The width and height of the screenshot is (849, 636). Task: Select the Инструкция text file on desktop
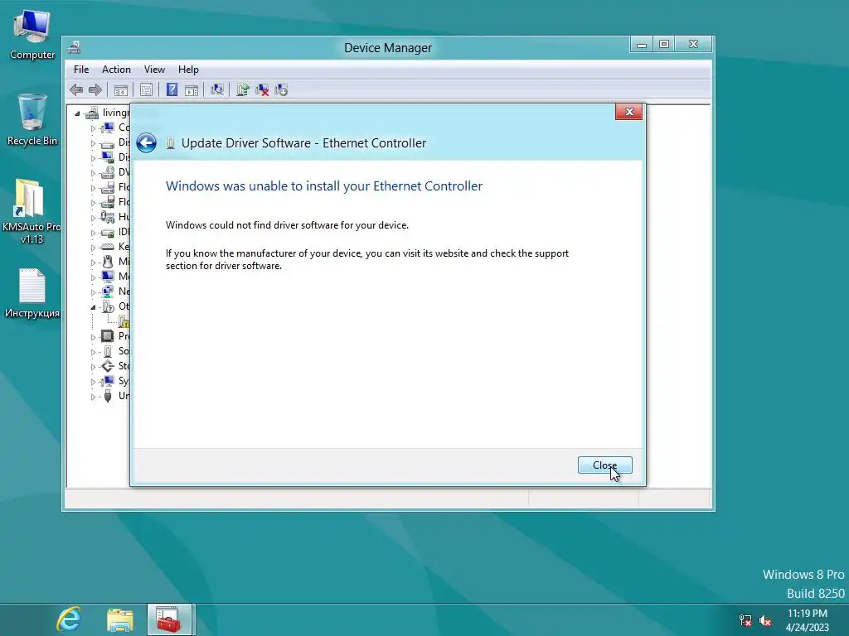pyautogui.click(x=32, y=293)
